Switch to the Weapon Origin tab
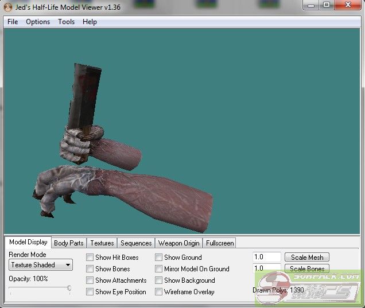365x308 pixels. (178, 243)
